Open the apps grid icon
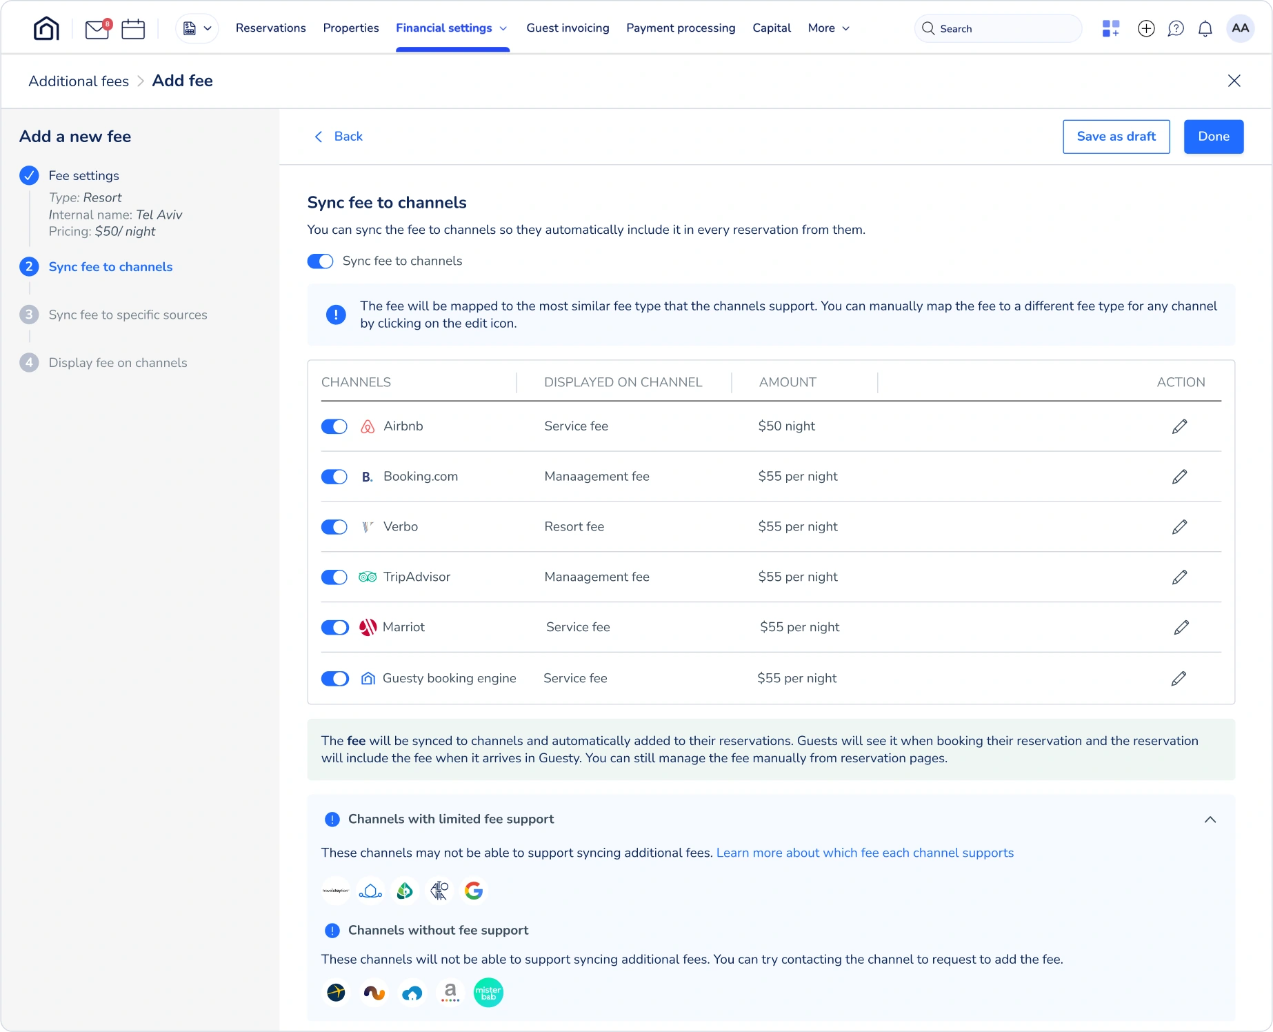Image resolution: width=1273 pixels, height=1032 pixels. (1110, 28)
